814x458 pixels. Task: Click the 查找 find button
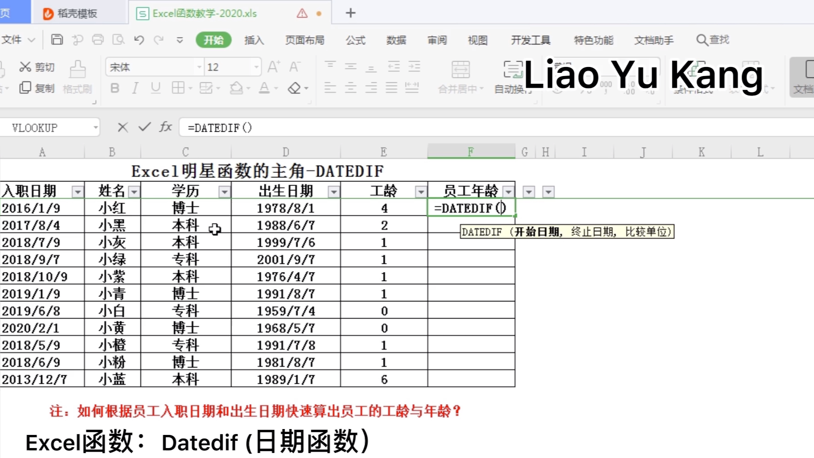(x=712, y=40)
